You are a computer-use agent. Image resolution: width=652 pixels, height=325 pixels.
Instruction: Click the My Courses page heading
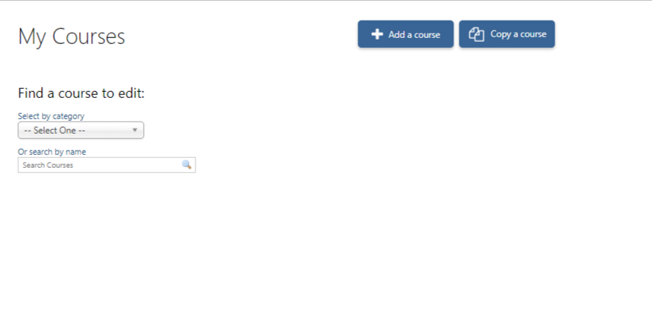(x=72, y=36)
